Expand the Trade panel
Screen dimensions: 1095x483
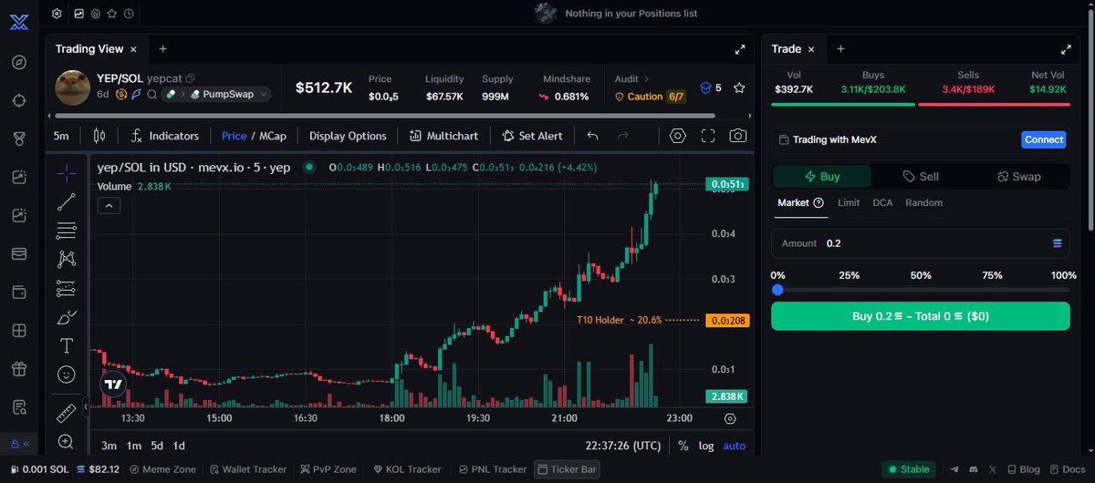[1065, 49]
